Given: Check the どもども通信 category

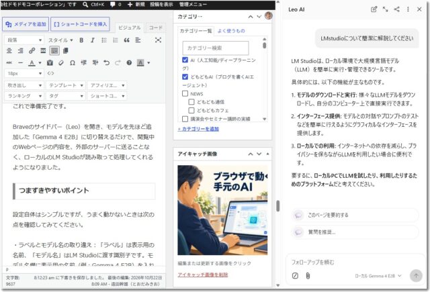Looking at the screenshot, I should click(191, 102).
